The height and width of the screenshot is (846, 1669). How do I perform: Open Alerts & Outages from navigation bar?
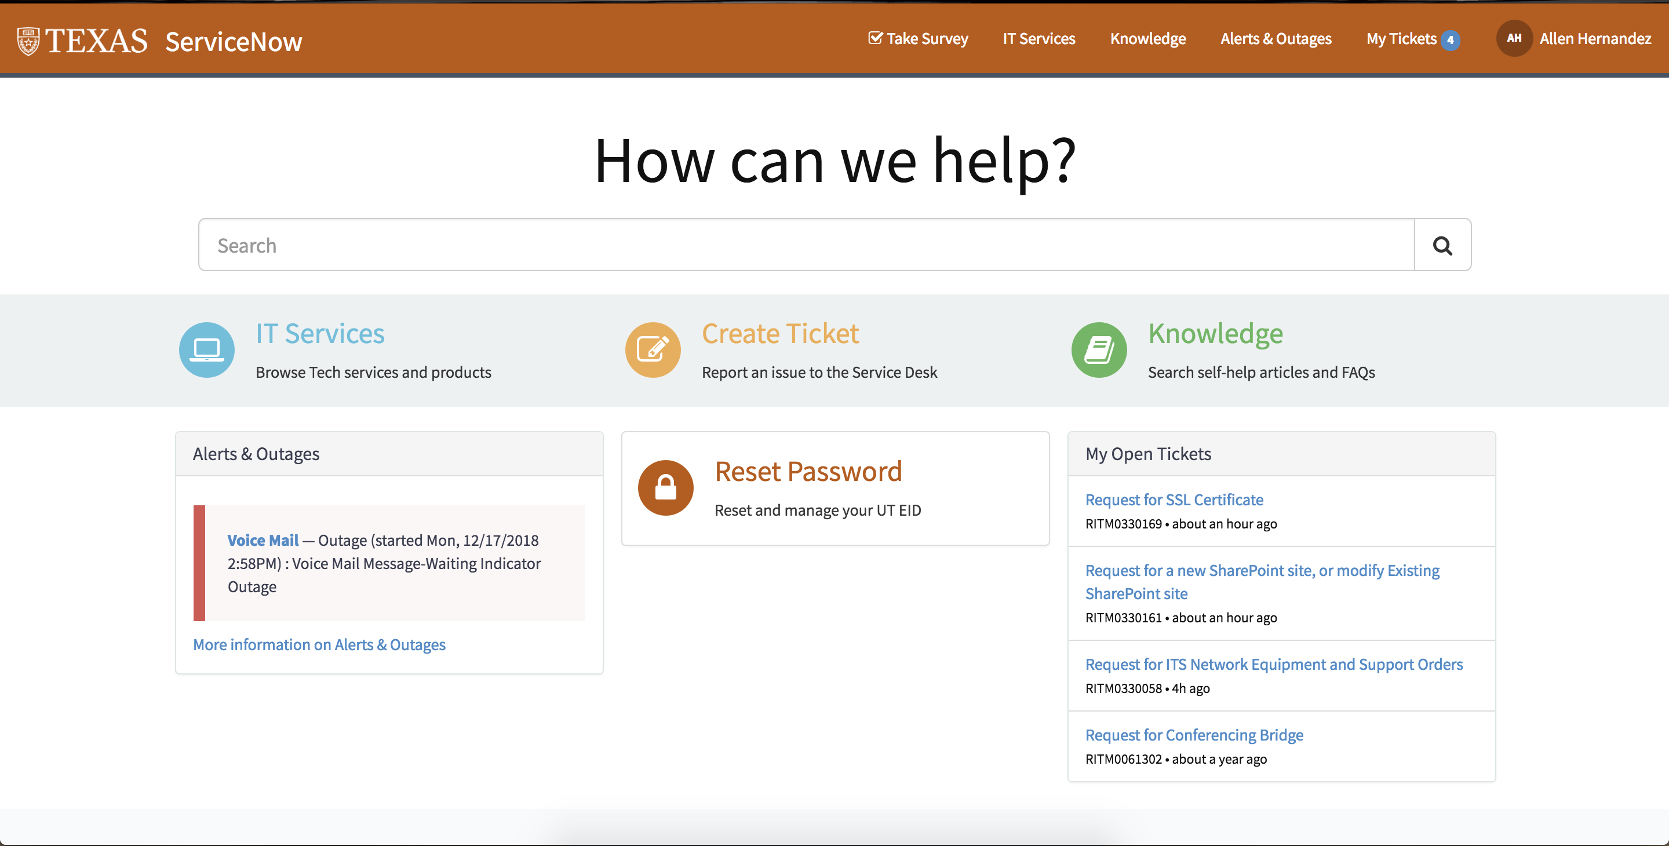(x=1275, y=39)
